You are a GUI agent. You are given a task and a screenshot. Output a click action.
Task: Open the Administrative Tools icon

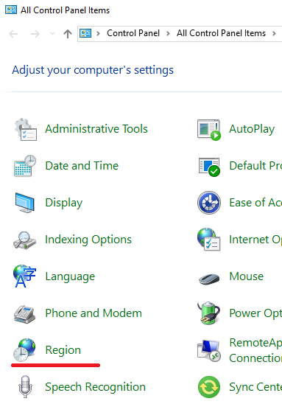[25, 129]
